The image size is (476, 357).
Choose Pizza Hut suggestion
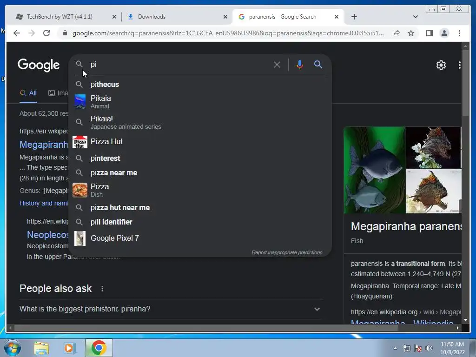tap(200, 141)
